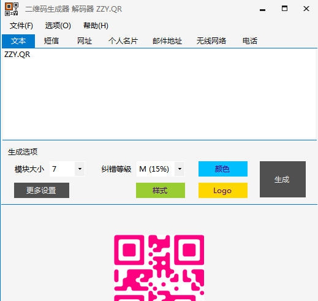
Task: Click the yellow Logo button
Action: (223, 190)
